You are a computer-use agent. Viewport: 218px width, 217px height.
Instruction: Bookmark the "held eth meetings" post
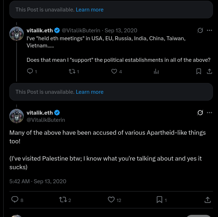click(x=199, y=71)
